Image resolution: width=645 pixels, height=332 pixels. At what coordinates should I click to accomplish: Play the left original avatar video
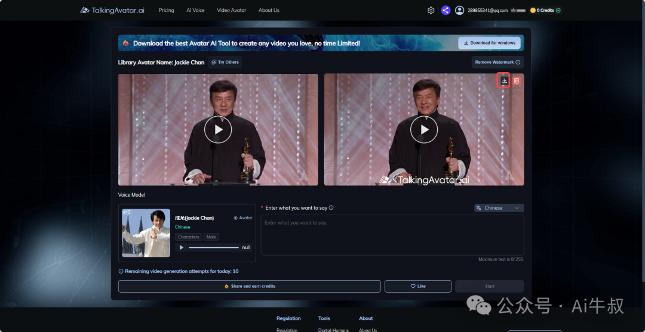pos(218,130)
